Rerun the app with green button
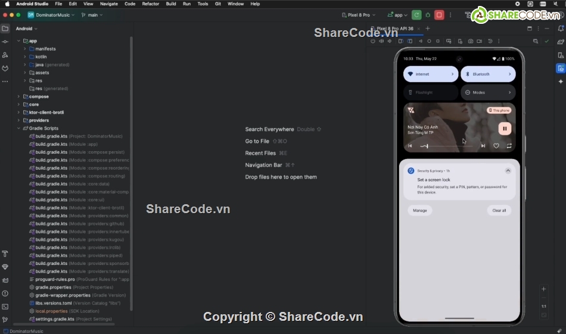 416,15
